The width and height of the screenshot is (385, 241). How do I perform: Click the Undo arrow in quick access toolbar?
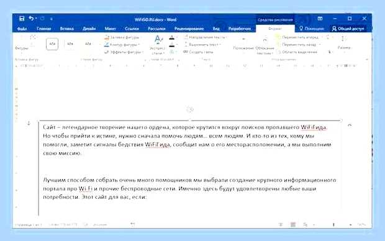(x=31, y=19)
